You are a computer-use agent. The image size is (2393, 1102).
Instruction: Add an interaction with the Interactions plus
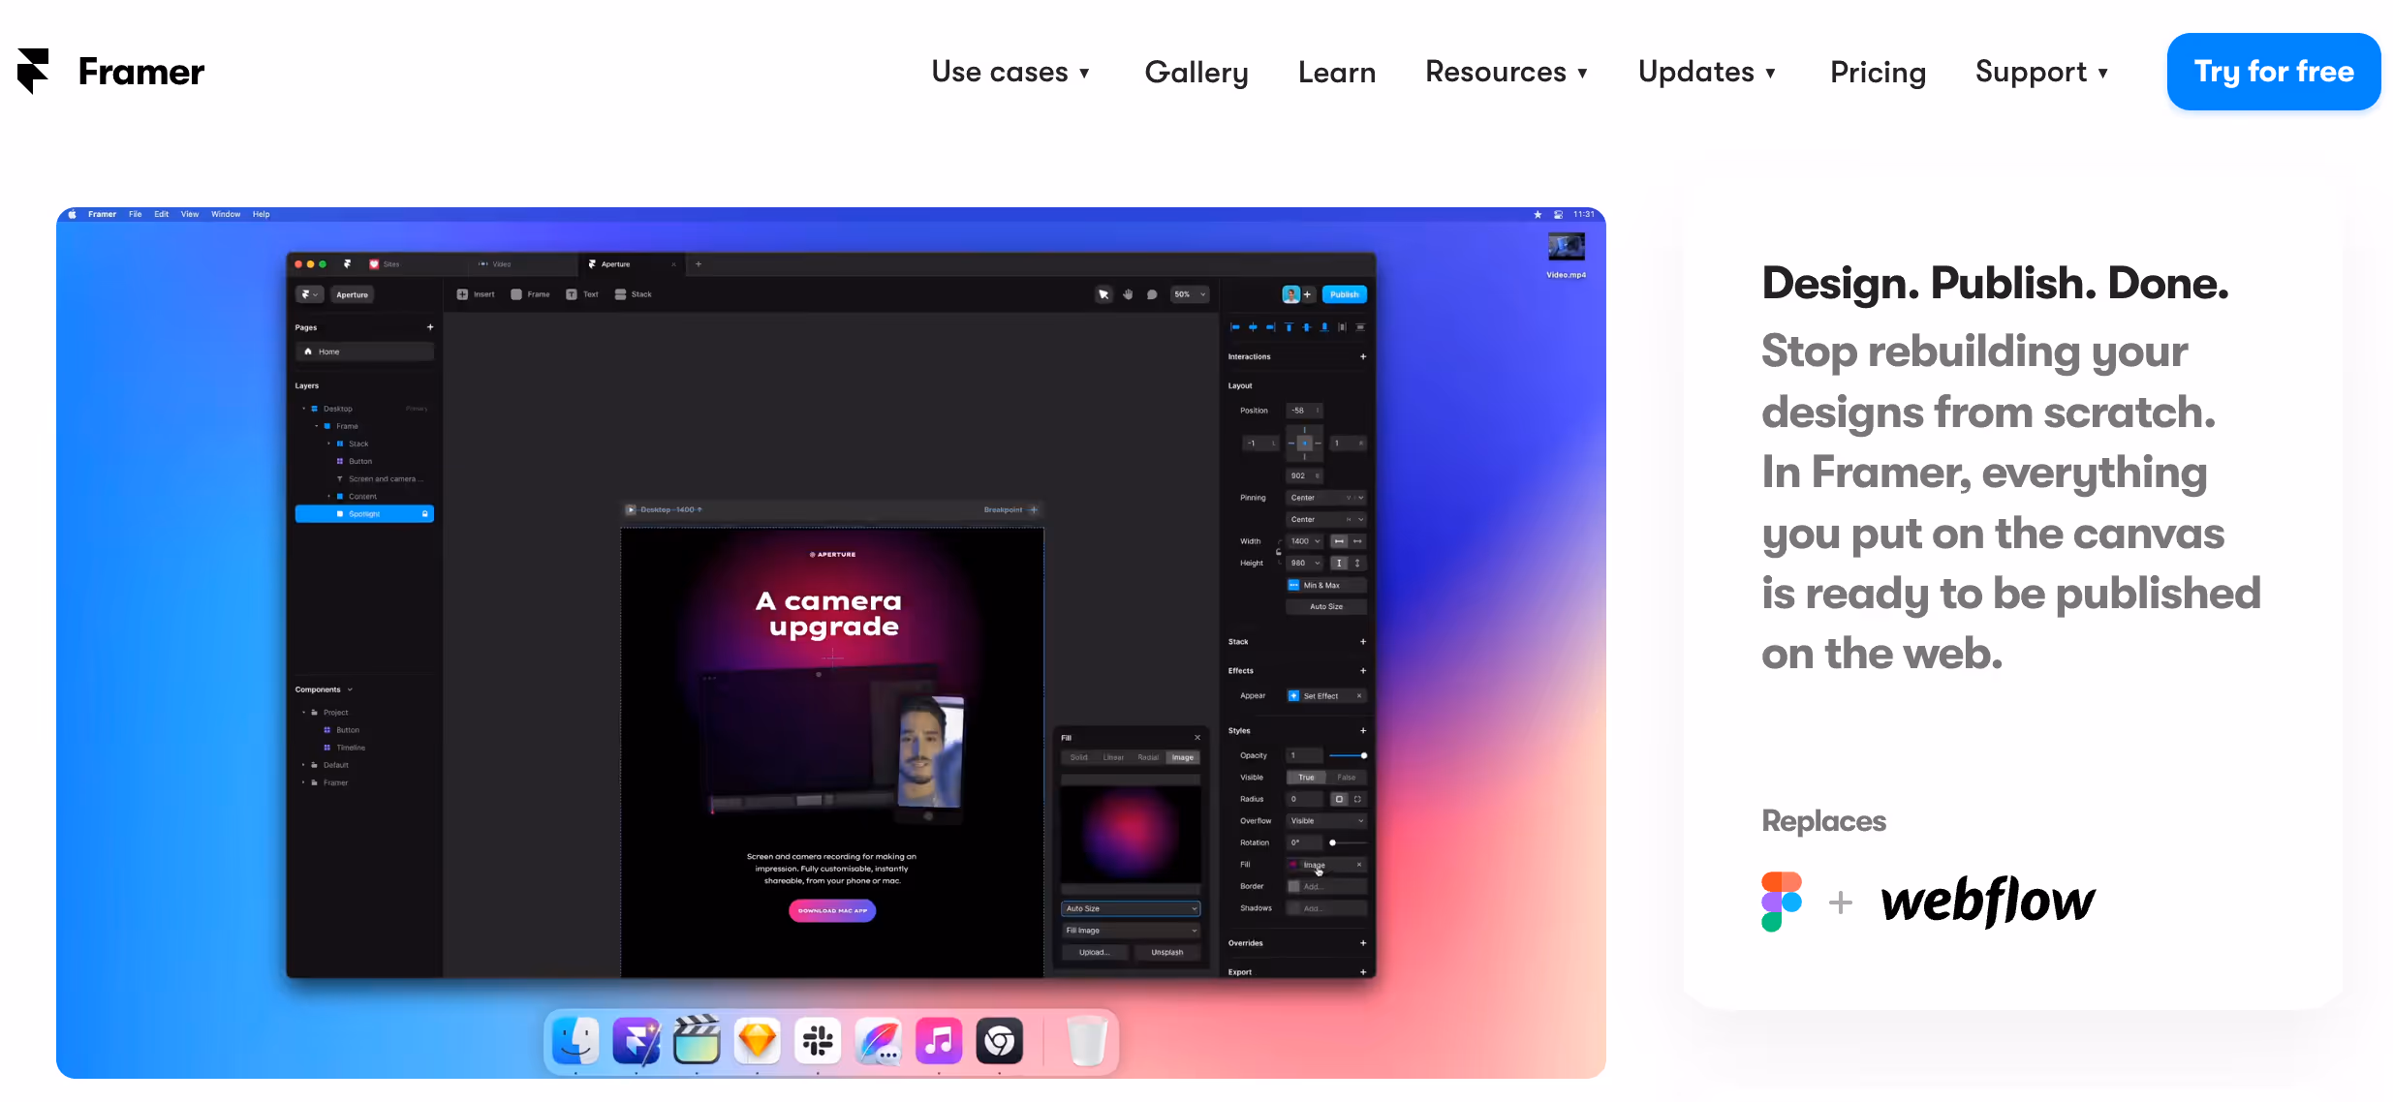[1362, 356]
